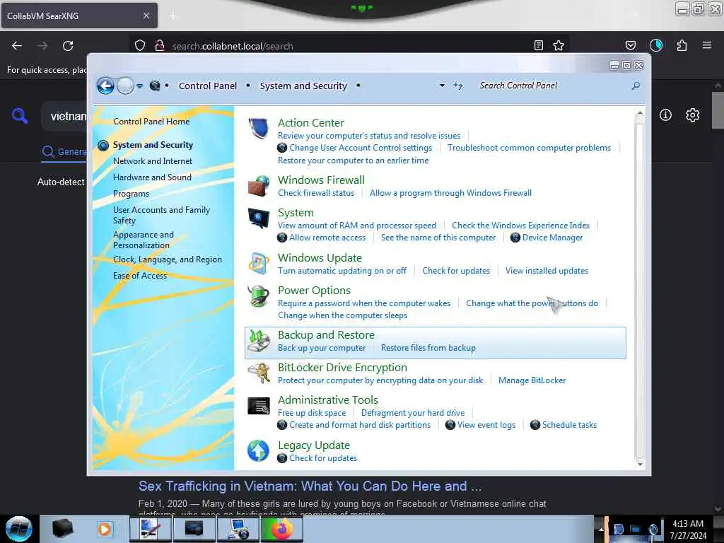Viewport: 724px width, 543px height.
Task: Click View installed updates link
Action: pyautogui.click(x=547, y=271)
